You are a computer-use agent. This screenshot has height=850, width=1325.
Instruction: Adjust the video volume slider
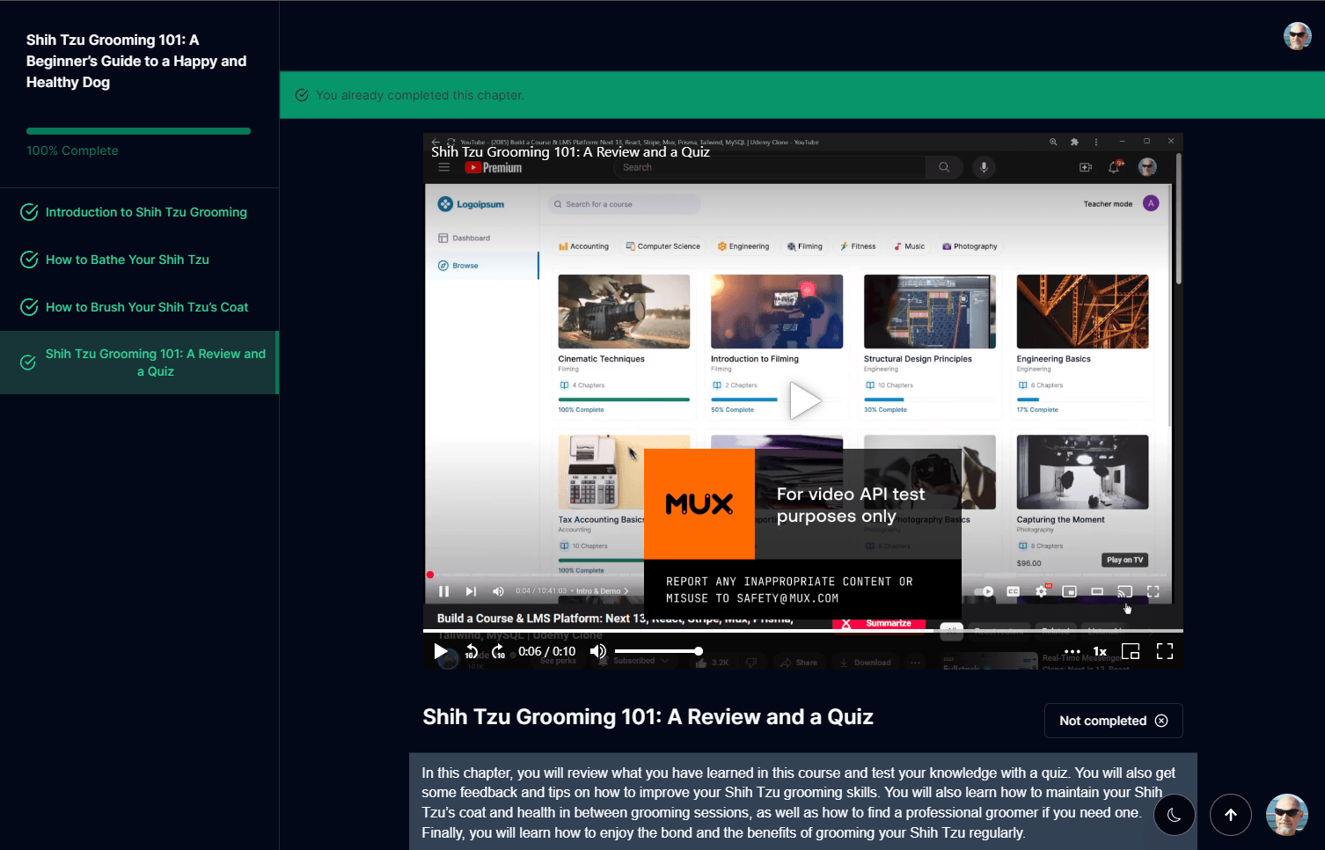[656, 651]
